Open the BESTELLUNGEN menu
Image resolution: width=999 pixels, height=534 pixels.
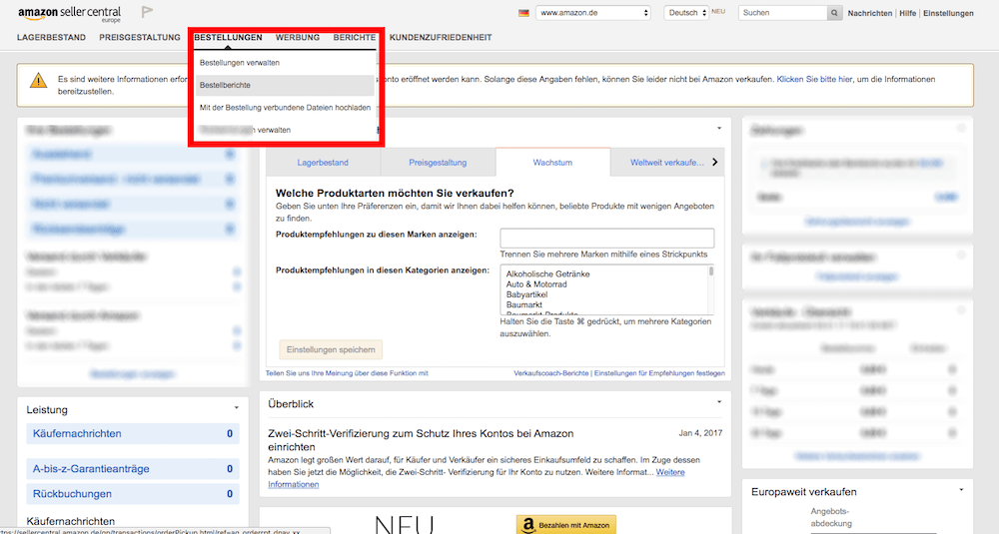(228, 38)
